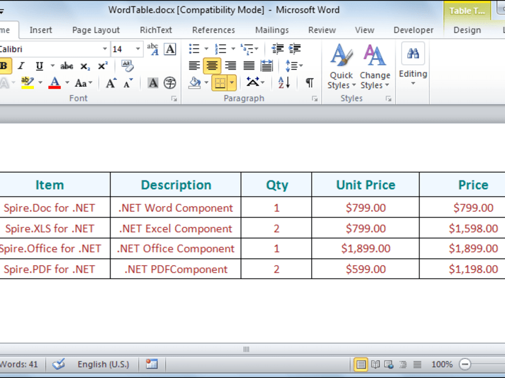Decrease paragraph indent
Image resolution: width=505 pixels, height=378 pixels.
(x=277, y=49)
